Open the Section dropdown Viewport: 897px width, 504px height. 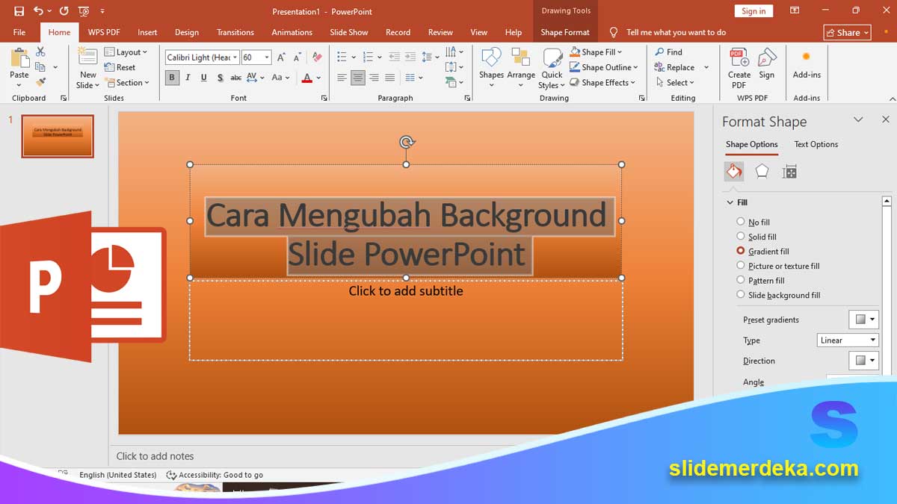coord(127,83)
